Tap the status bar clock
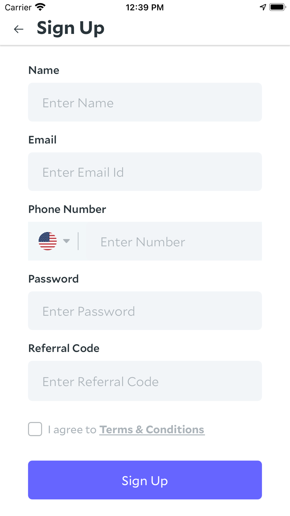The width and height of the screenshot is (290, 516). pyautogui.click(x=145, y=7)
